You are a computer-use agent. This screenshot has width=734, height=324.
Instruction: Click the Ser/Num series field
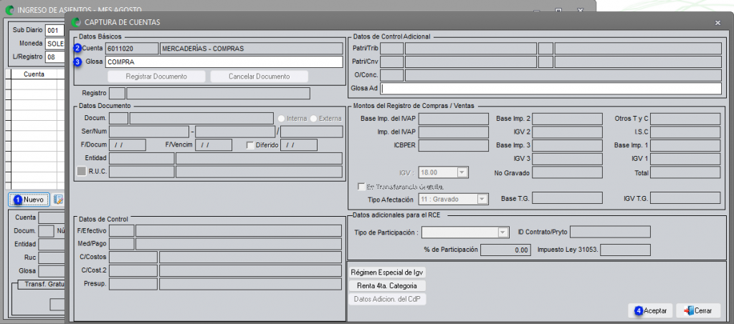point(149,132)
